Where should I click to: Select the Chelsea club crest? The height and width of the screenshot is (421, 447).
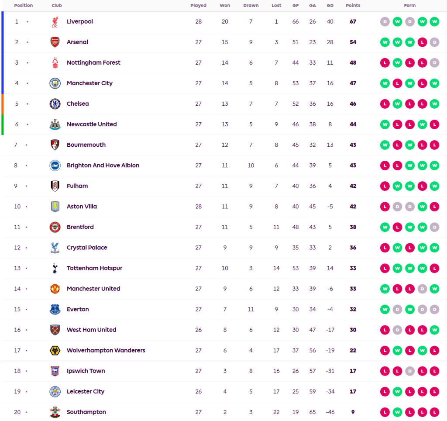55,104
